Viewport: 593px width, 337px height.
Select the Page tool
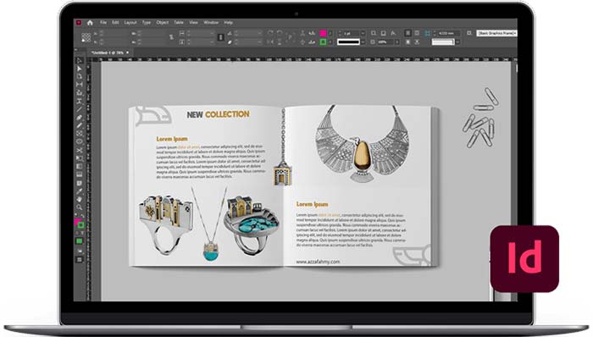point(79,77)
